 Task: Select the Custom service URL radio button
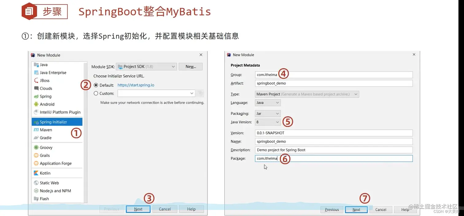(96, 93)
